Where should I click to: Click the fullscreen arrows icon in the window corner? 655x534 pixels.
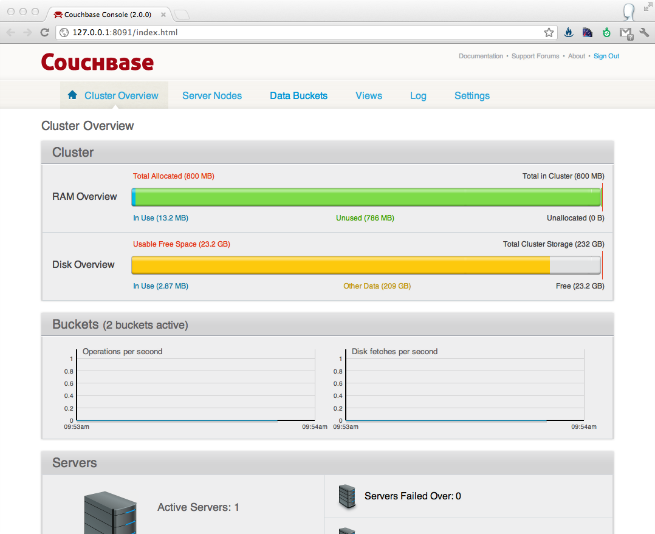coord(648,7)
